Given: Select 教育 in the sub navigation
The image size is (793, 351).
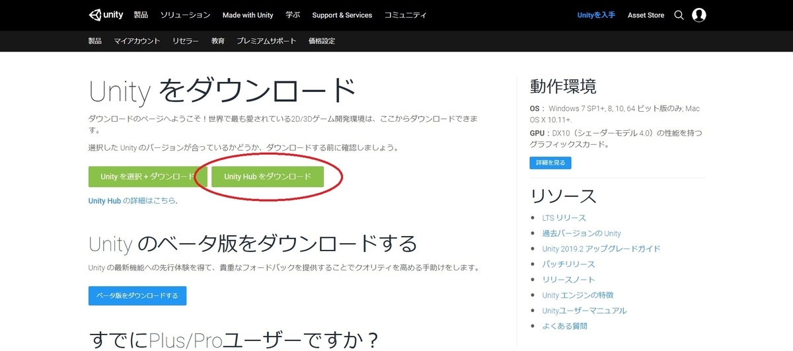Looking at the screenshot, I should (x=217, y=41).
